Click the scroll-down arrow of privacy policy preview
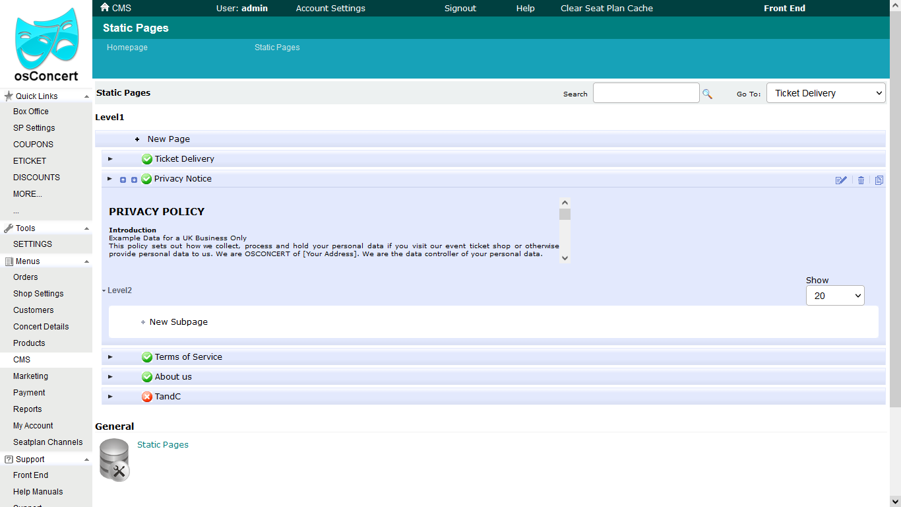The width and height of the screenshot is (901, 507). [x=565, y=257]
